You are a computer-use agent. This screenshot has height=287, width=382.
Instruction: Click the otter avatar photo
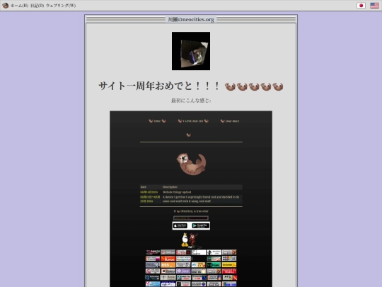pyautogui.click(x=191, y=51)
